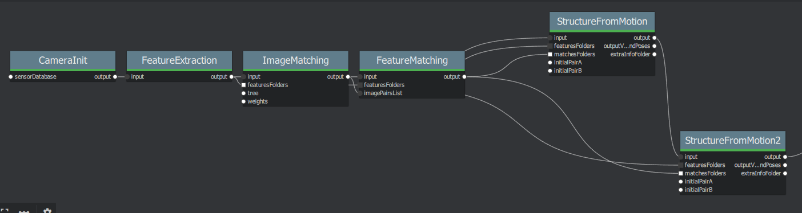802x213 pixels.
Task: Click StructureFromMotion matchesFolders list pin
Action: [550, 54]
